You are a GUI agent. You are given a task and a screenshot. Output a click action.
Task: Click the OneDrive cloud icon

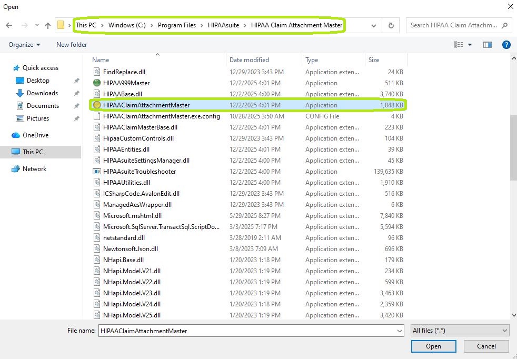(x=15, y=135)
